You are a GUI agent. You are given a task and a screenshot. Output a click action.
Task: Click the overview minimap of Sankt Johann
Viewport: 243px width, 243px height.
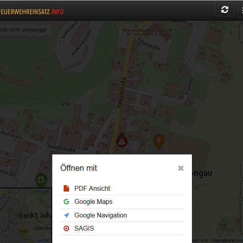pos(26,215)
